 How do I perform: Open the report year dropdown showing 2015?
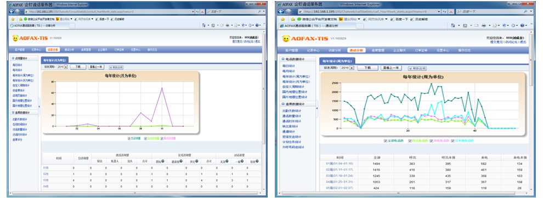63,67
